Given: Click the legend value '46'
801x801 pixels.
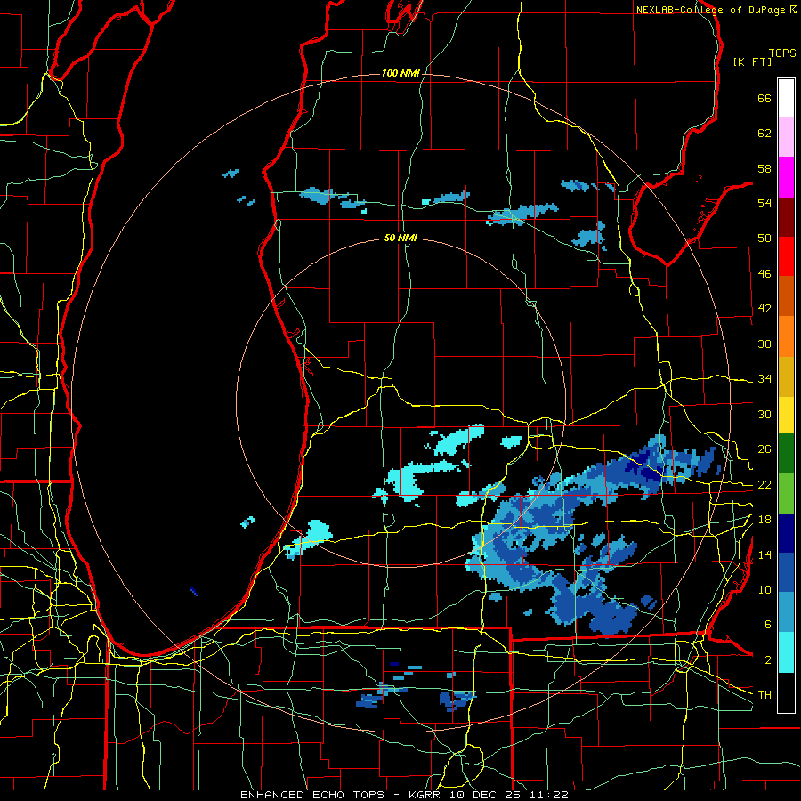Looking at the screenshot, I should point(765,274).
